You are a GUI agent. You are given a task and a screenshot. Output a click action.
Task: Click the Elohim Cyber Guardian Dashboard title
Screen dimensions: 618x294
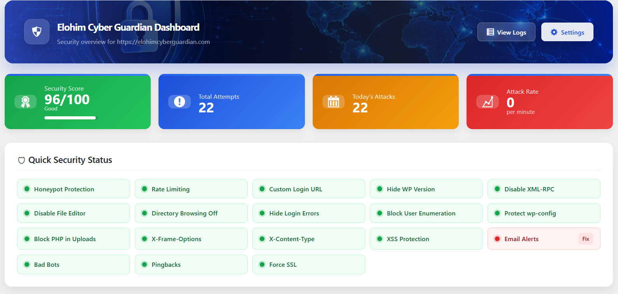[128, 27]
